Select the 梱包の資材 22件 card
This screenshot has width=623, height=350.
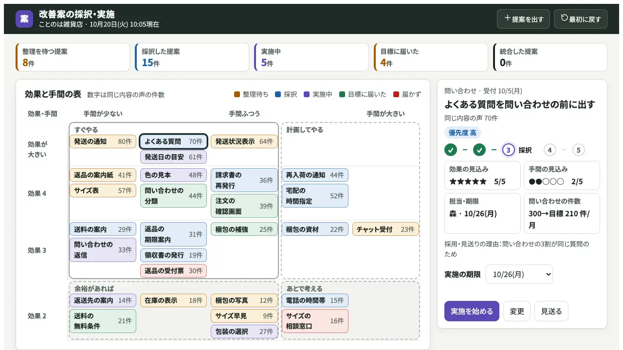(315, 229)
